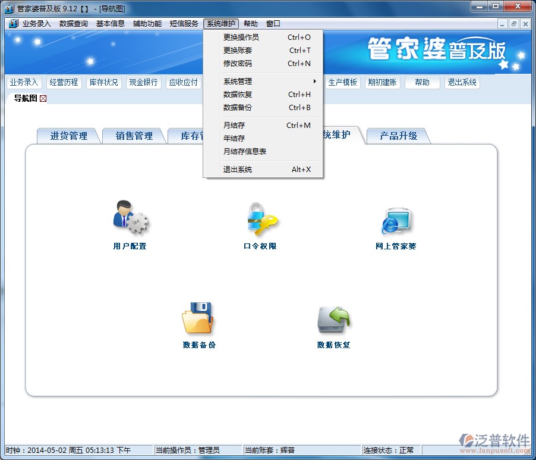Viewport: 536px width, 460px height.
Task: Collapse the 系统维护 menu
Action: tap(221, 24)
